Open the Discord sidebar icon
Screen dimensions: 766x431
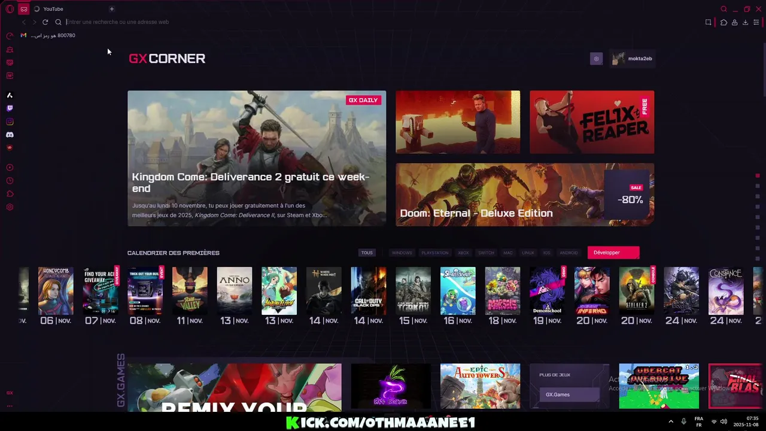(x=10, y=135)
